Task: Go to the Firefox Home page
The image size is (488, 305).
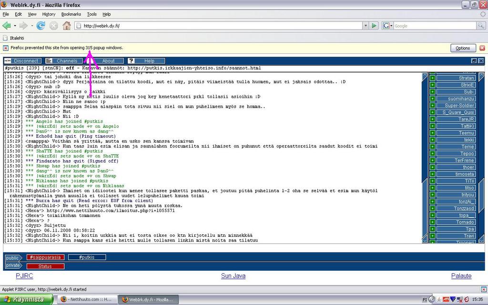Action: tap(67, 25)
